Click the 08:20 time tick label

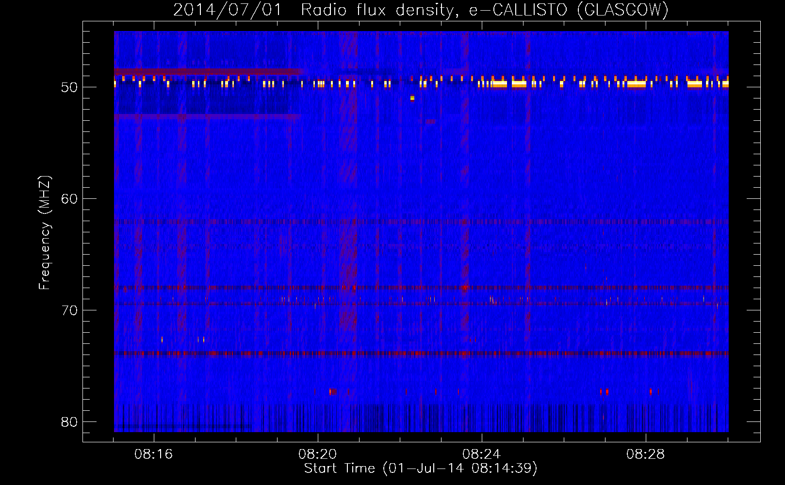pos(318,454)
